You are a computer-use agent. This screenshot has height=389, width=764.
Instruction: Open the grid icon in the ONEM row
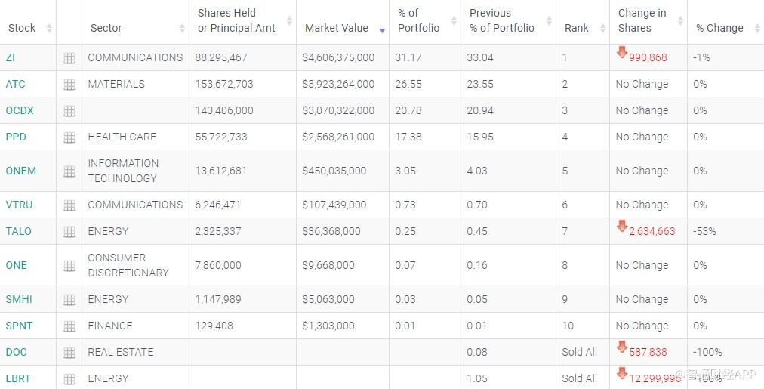[x=69, y=171]
